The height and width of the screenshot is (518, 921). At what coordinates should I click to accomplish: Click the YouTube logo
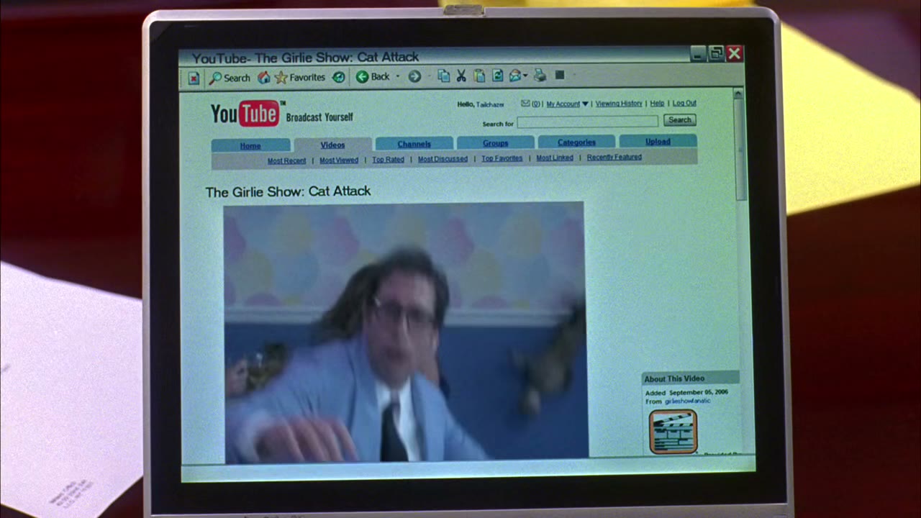[x=245, y=114]
